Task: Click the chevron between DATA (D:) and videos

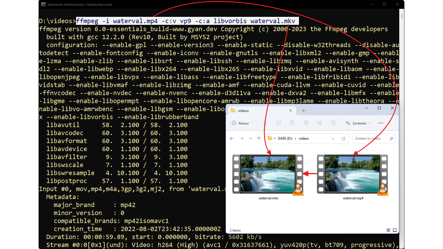Action: click(x=296, y=138)
